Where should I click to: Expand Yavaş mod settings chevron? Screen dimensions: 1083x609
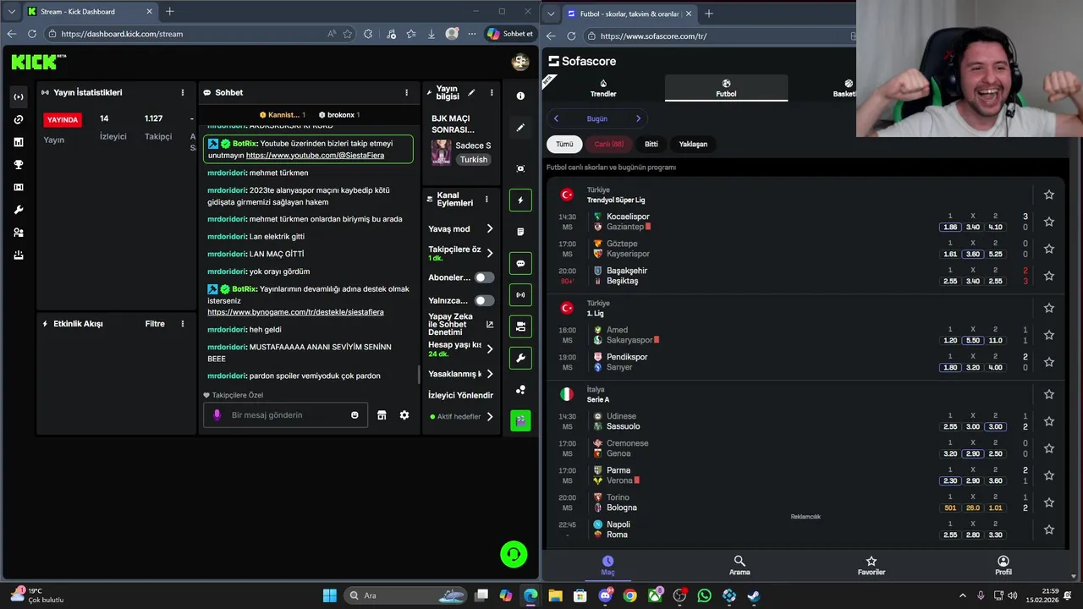pos(489,228)
